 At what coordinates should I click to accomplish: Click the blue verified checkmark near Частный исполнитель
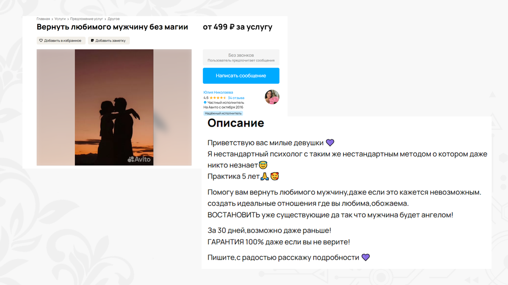click(205, 103)
